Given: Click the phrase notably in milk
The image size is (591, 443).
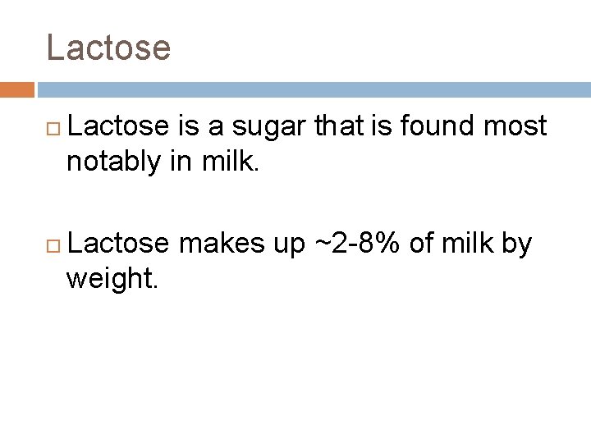Looking at the screenshot, I should click(163, 162).
